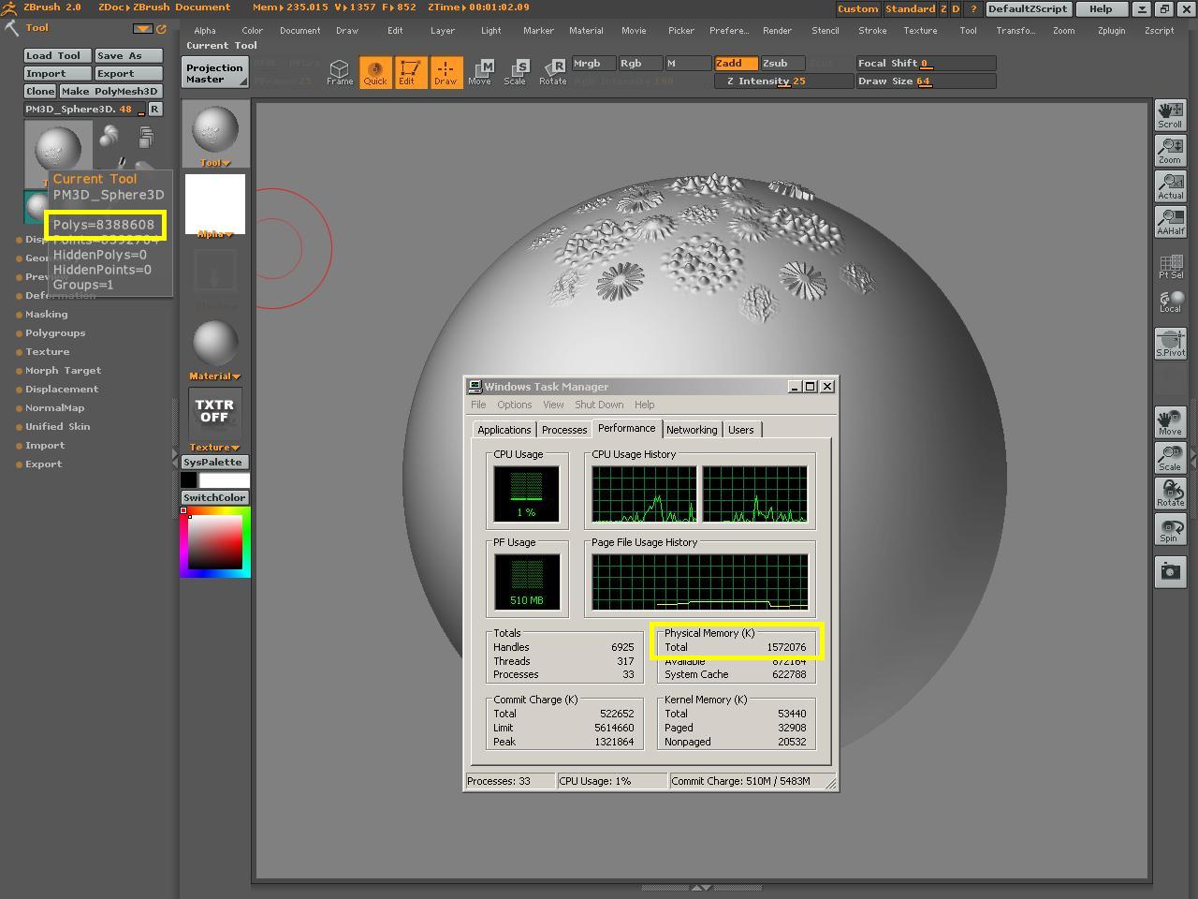
Task: Set canvas to Actual size
Action: pos(1170,186)
